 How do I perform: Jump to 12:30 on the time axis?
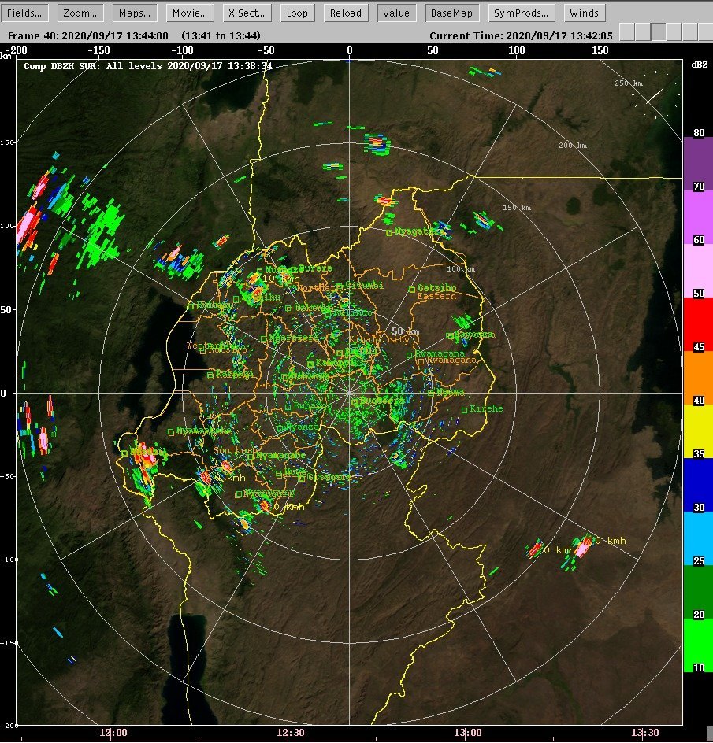tap(291, 733)
